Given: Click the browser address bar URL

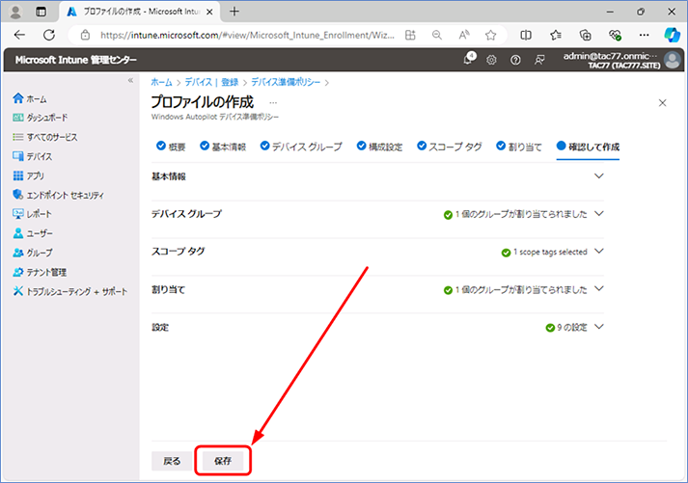Looking at the screenshot, I should coord(247,35).
